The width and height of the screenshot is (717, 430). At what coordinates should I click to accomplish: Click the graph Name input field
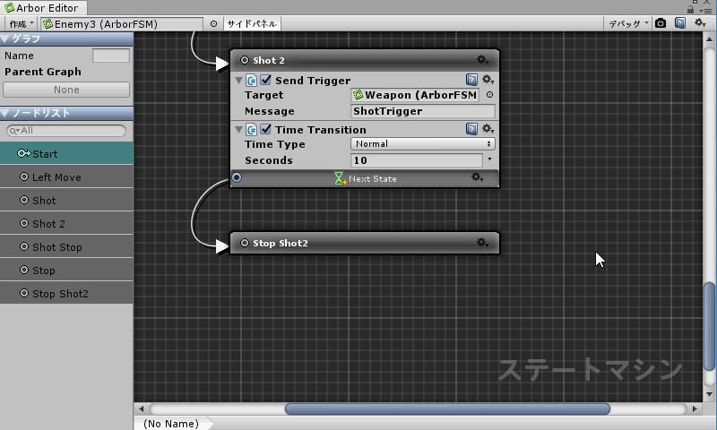pos(111,56)
